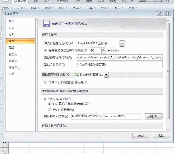
Task: Click 浏览(B)... button for server drafts
Action: tap(154, 116)
